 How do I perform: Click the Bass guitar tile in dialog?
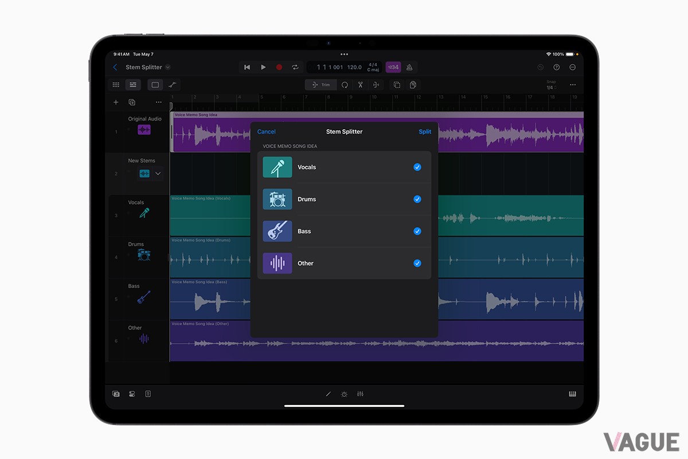tap(277, 231)
